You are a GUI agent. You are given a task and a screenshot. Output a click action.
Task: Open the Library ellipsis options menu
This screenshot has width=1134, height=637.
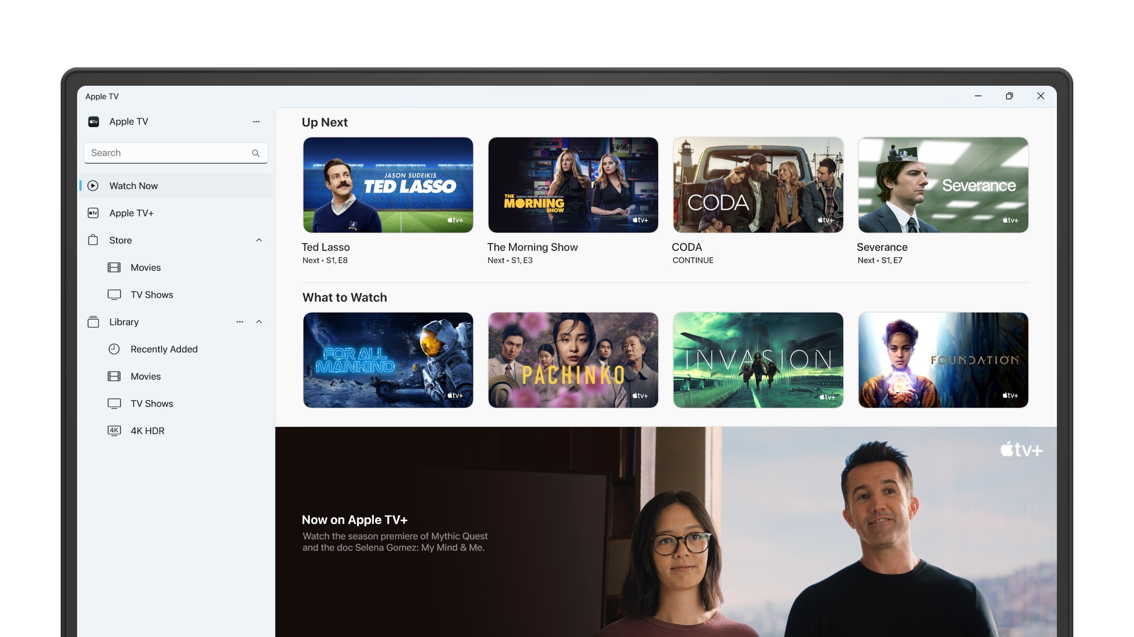tap(240, 322)
